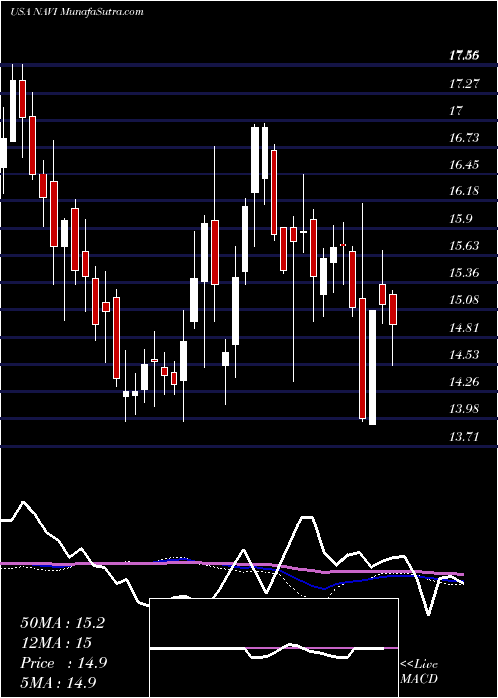This screenshot has width=498, height=698.
Task: Click the 5MA : 14.9 readout
Action: [58, 683]
